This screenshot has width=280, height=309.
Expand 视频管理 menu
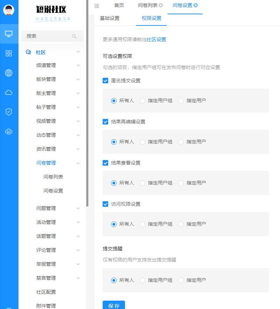(78, 121)
